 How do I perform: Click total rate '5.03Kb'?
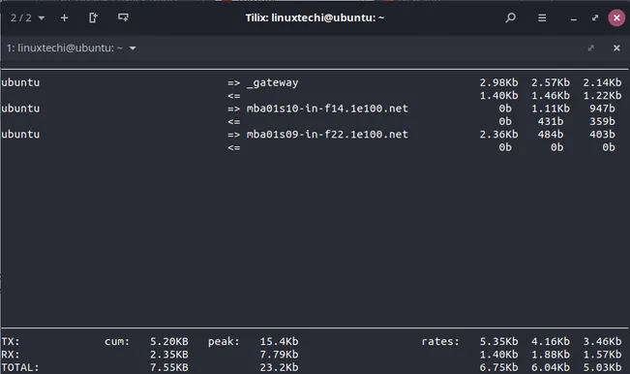click(602, 367)
